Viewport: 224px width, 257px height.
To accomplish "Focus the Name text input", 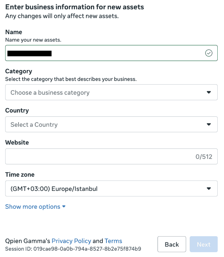I will 111,53.
